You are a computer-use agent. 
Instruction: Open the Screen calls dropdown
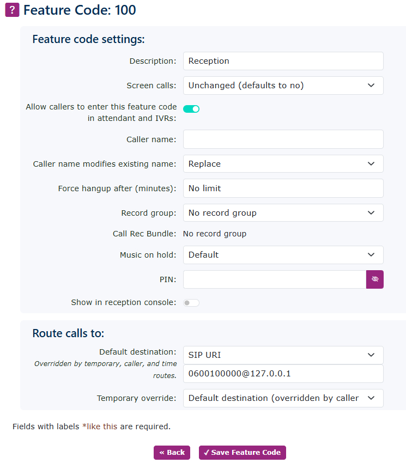tap(283, 86)
